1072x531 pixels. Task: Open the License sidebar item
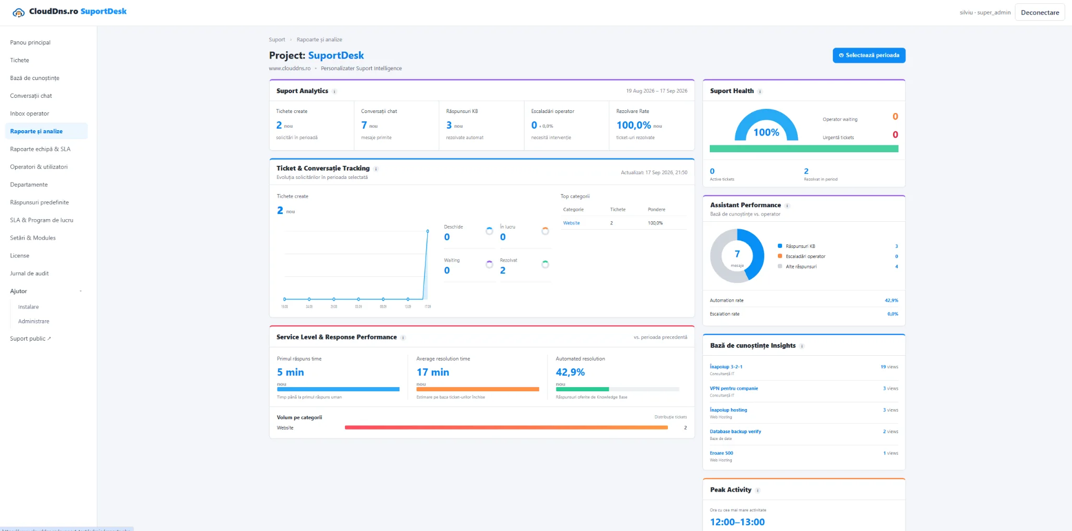coord(47,256)
